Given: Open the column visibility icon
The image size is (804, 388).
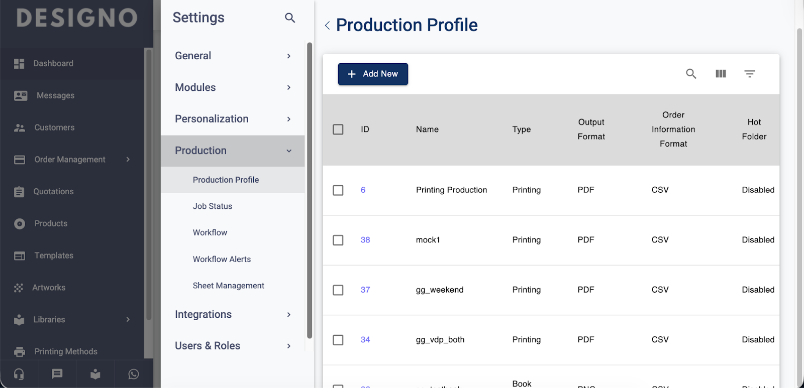Looking at the screenshot, I should click(721, 74).
